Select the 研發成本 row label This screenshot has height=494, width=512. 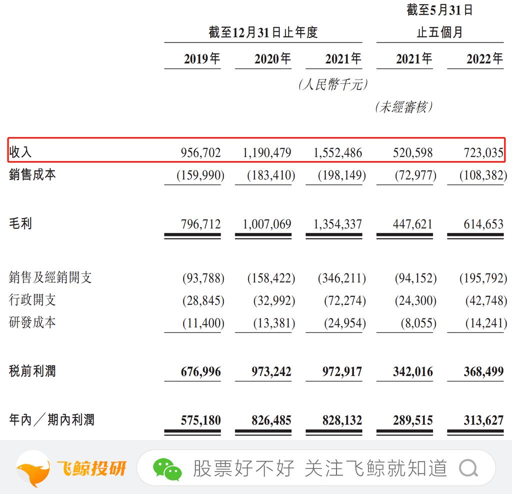[x=32, y=322]
